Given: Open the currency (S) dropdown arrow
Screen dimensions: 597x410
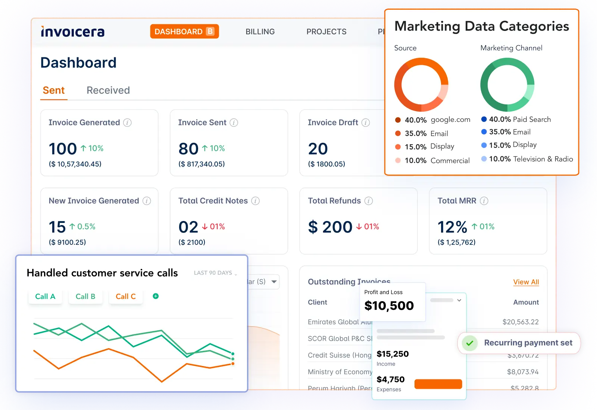Looking at the screenshot, I should 274,282.
